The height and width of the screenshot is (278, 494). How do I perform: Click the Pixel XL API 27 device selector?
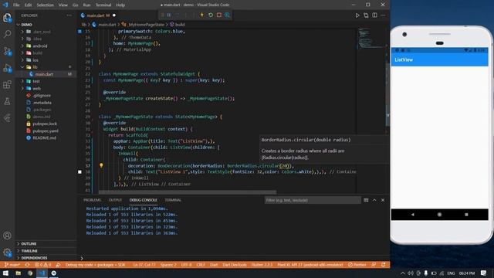pyautogui.click(x=310, y=265)
